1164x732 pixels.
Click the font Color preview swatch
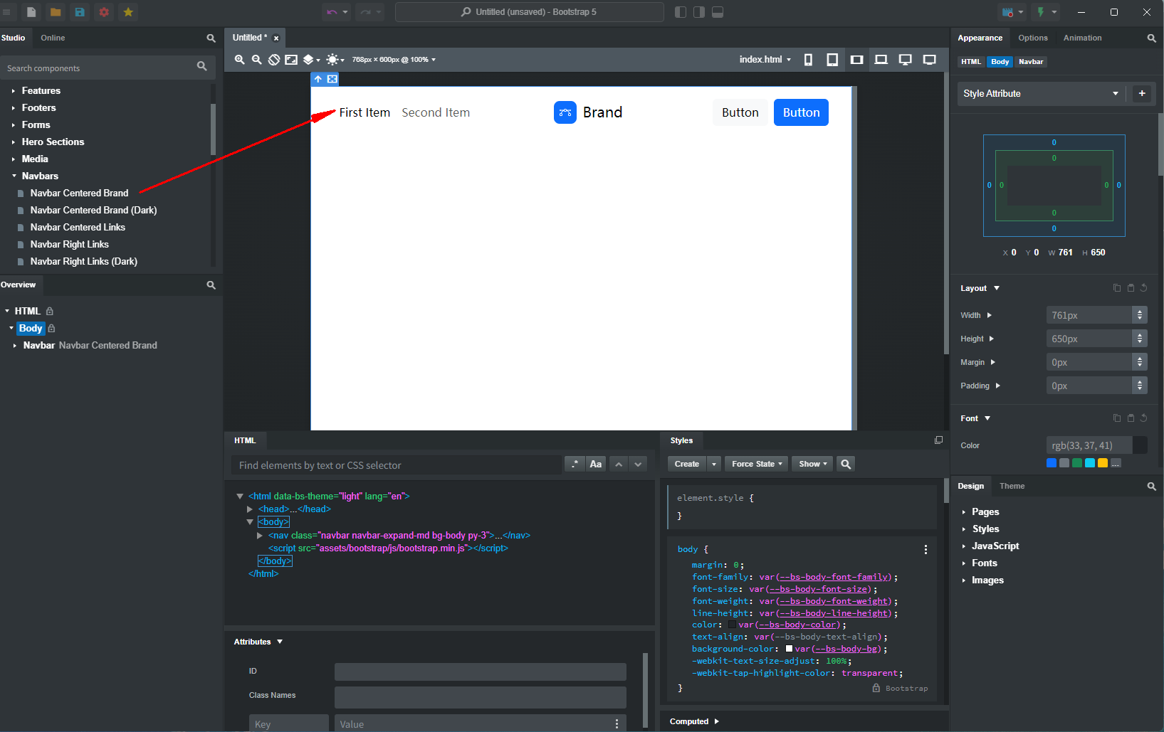click(x=1140, y=445)
